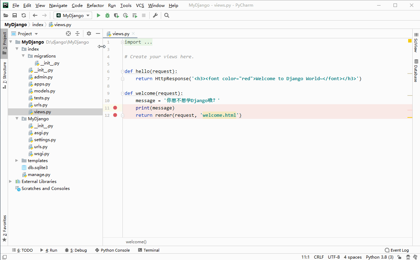Open the File menu
Viewport: 420px width, 260px height.
(16, 5)
